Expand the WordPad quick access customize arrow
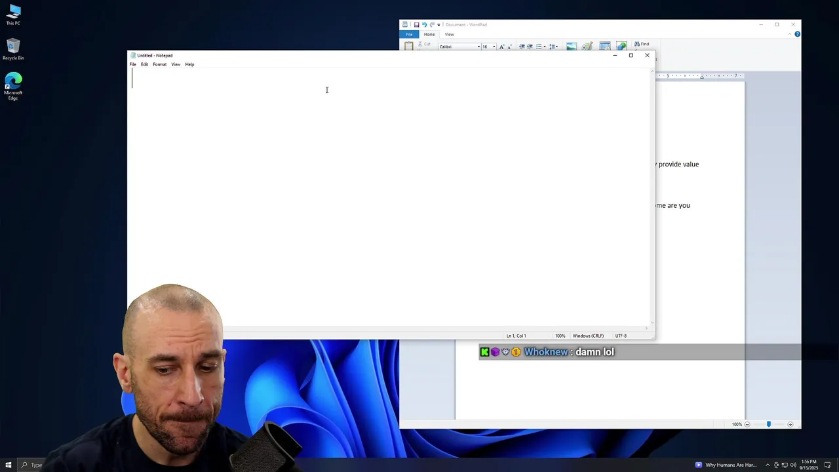Screen dimensions: 839x472 (x=439, y=25)
